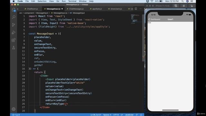Click 'native-base' import string on line 3
This screenshot has height=116, width=206.
click(x=76, y=23)
